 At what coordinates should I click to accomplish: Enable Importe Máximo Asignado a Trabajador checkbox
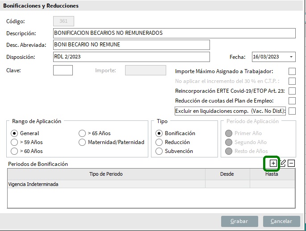point(292,71)
